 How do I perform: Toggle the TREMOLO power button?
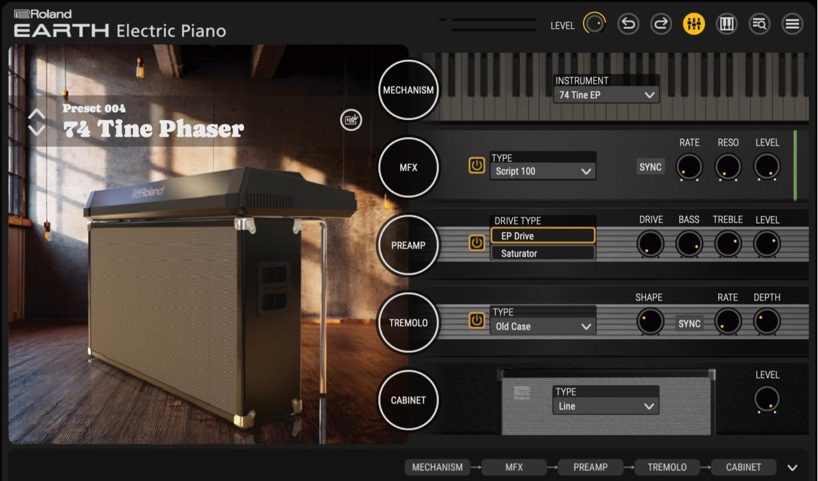477,320
